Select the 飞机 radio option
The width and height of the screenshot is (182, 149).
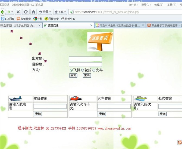pos(71,70)
